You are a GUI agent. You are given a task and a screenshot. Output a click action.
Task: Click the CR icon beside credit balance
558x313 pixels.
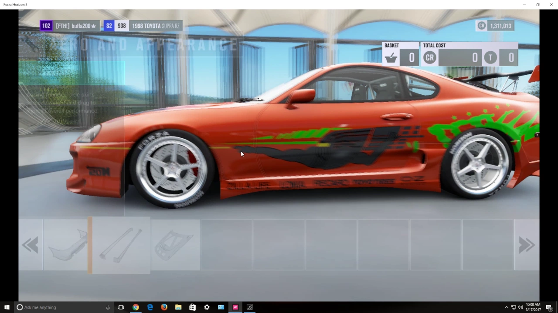[x=482, y=26]
